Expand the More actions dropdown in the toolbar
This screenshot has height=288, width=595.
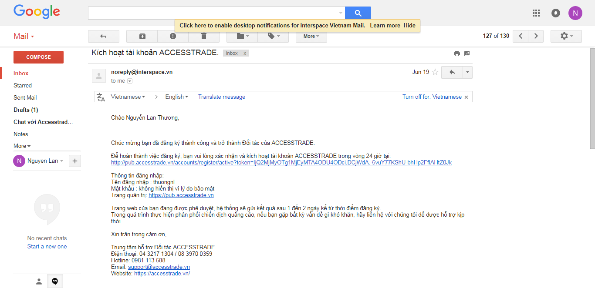click(x=311, y=36)
